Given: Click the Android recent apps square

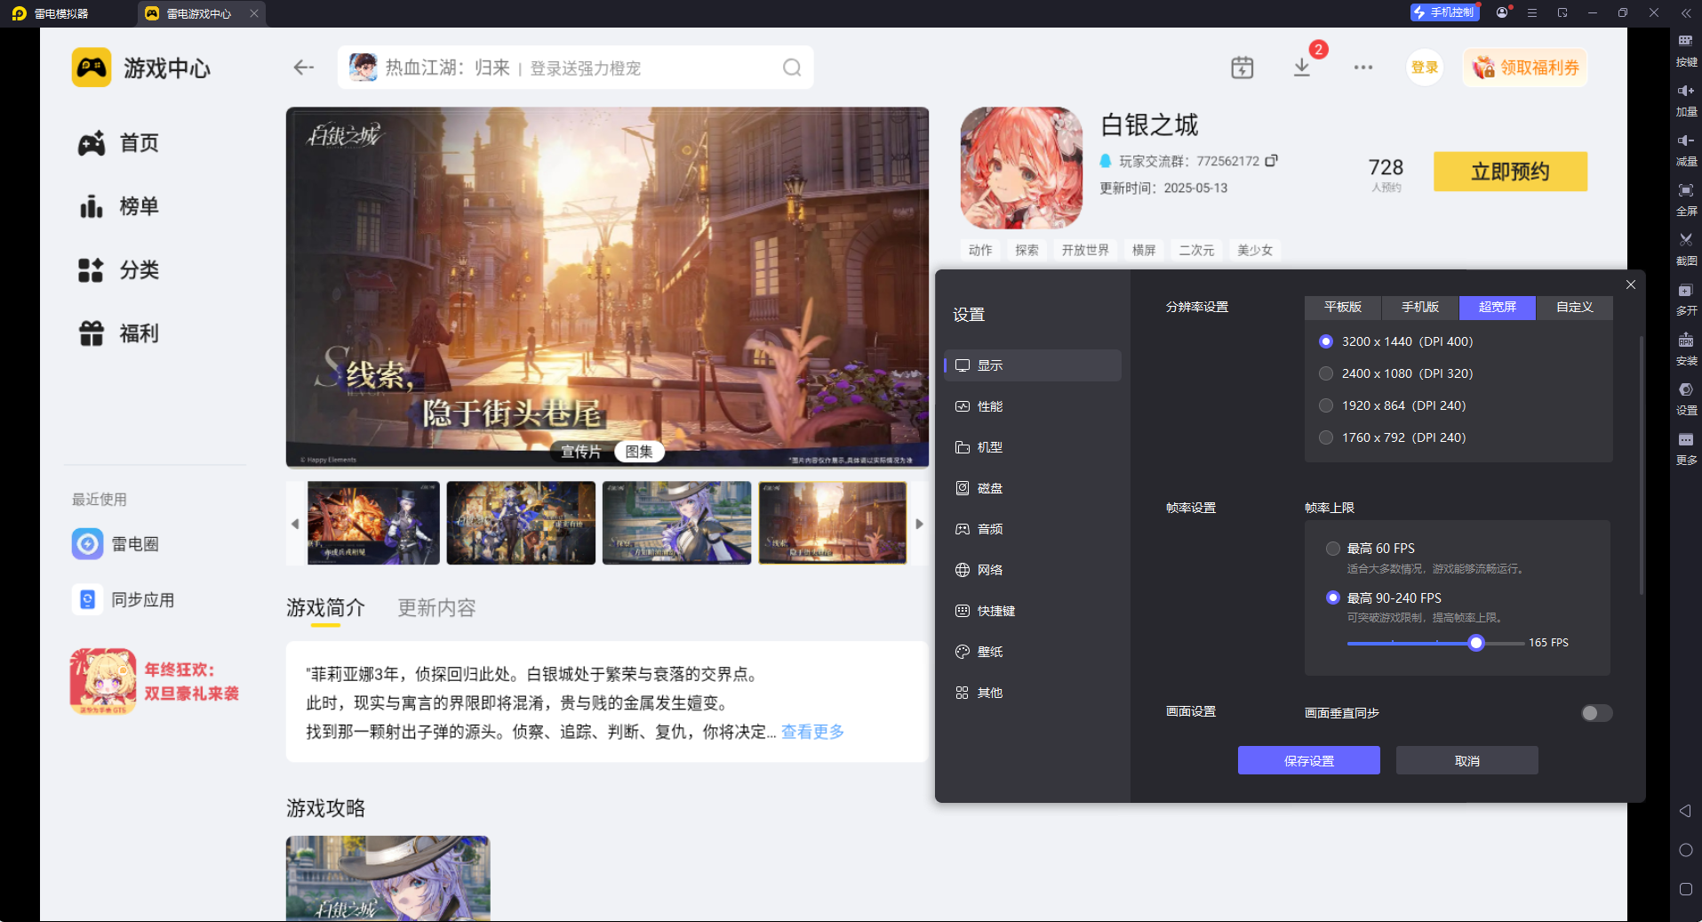Looking at the screenshot, I should [1685, 889].
